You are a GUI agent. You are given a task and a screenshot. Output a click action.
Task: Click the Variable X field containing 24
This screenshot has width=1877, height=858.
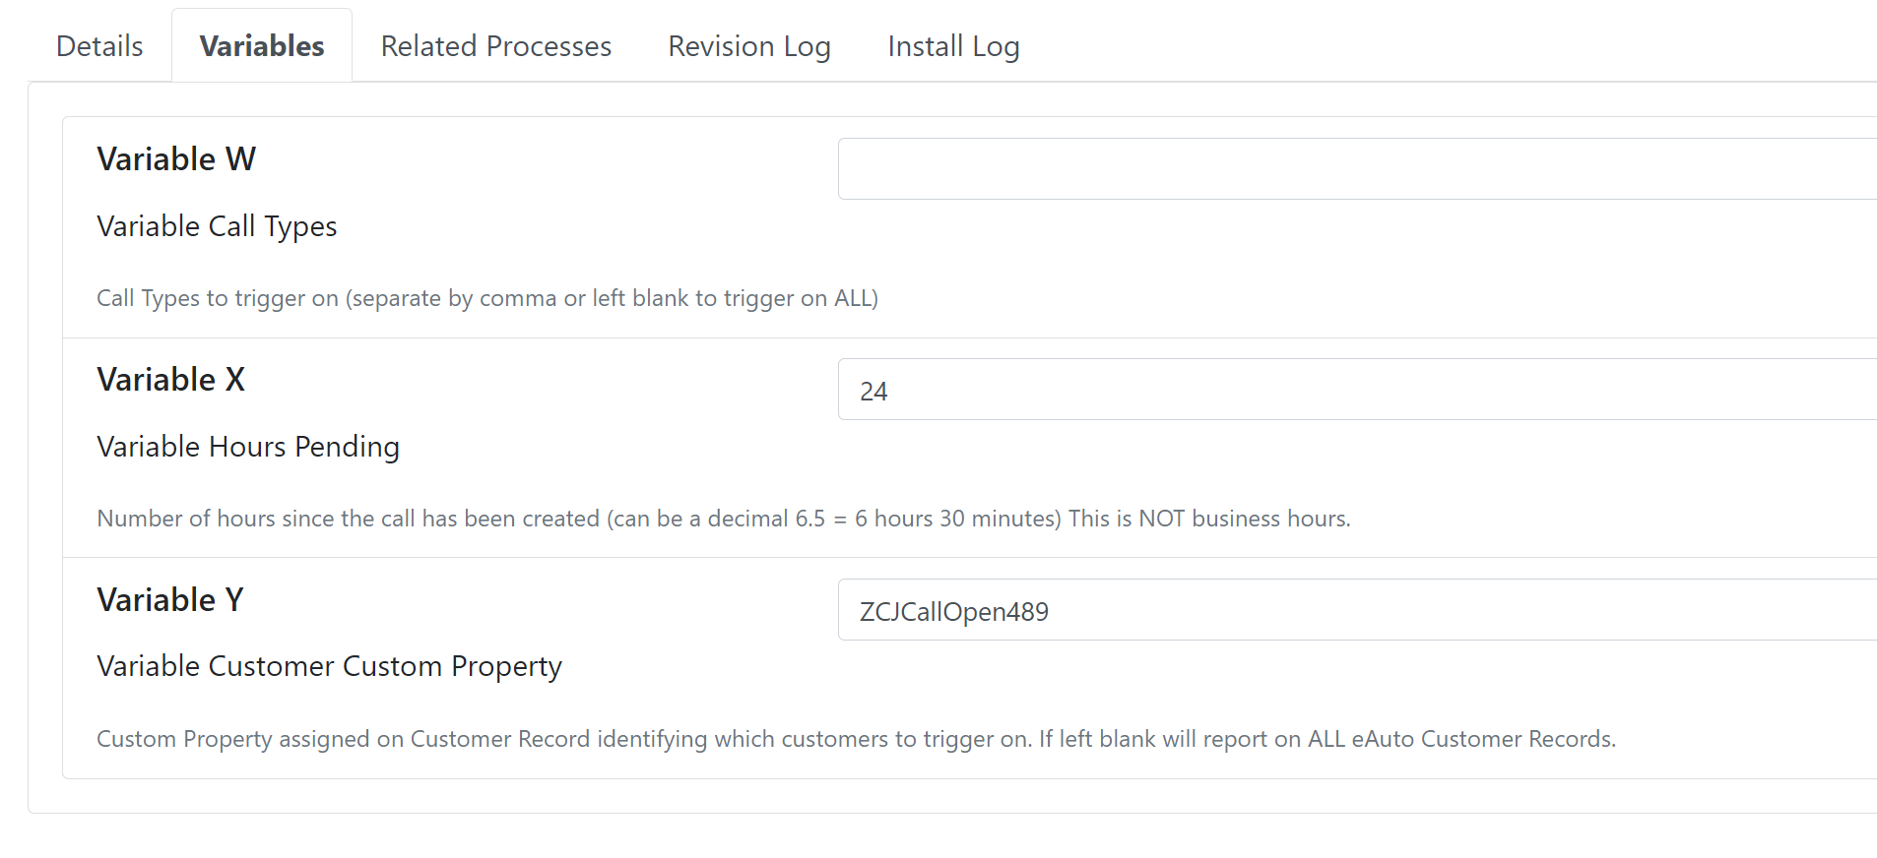[x=1357, y=390]
